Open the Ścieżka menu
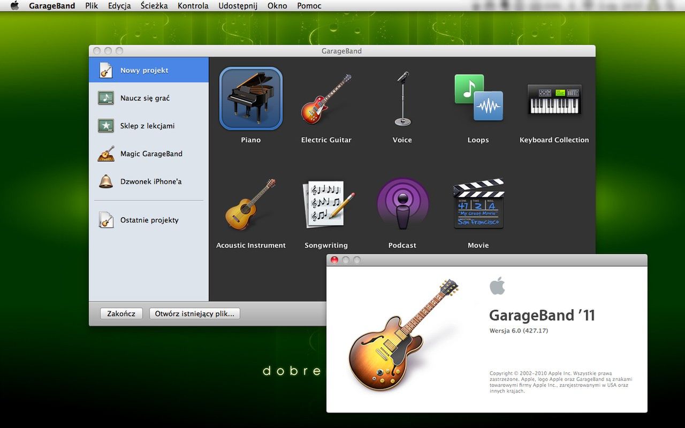685x428 pixels. pos(154,5)
